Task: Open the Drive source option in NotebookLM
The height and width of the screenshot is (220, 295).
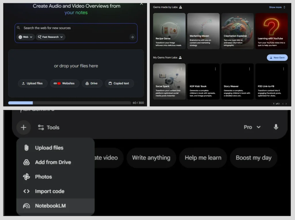Action: (92, 83)
